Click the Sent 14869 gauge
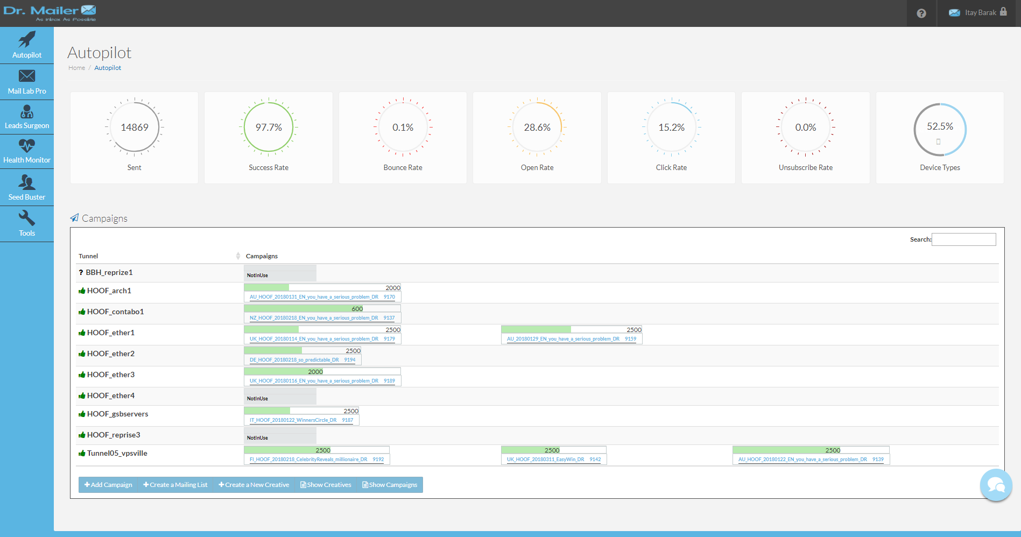The width and height of the screenshot is (1021, 537). tap(135, 128)
